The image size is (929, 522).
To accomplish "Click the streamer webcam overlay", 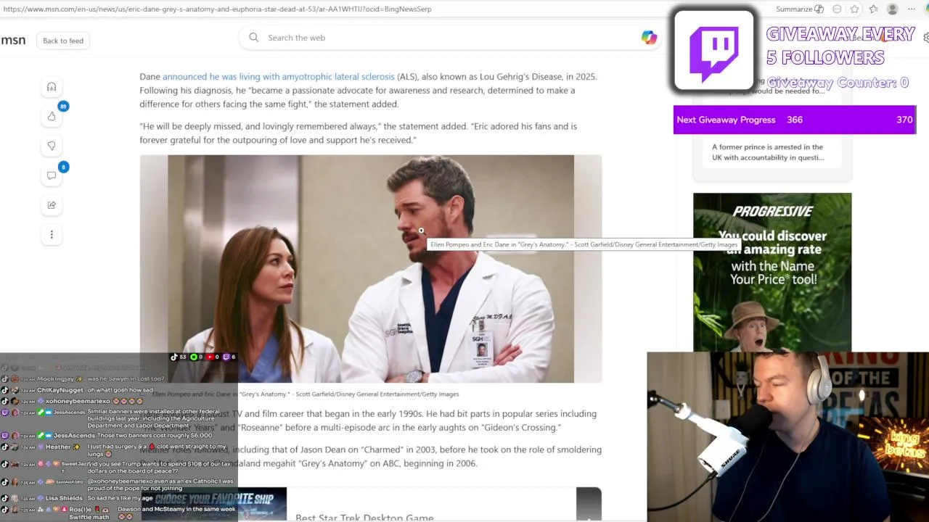I will (787, 436).
